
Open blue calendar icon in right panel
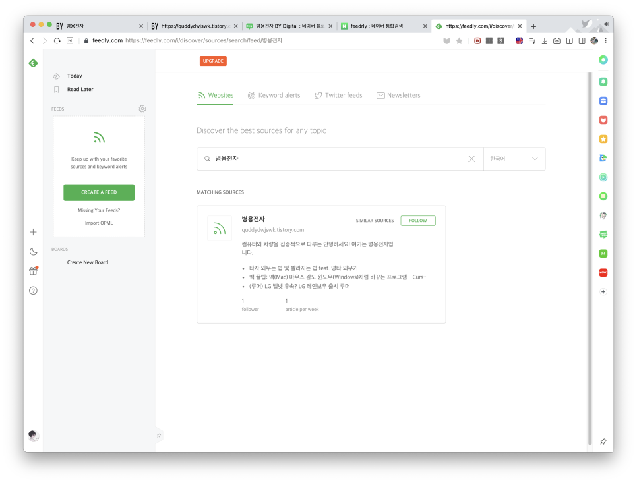(603, 101)
